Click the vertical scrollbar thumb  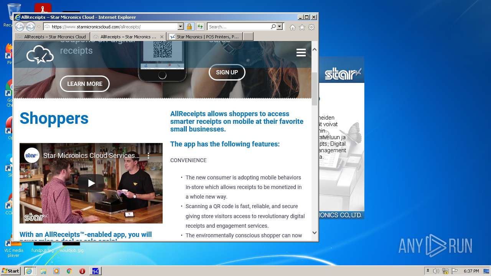(x=315, y=88)
